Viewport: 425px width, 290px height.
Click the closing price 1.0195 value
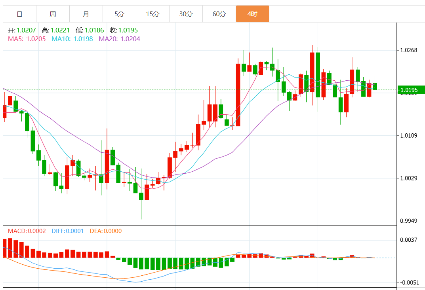click(x=128, y=30)
